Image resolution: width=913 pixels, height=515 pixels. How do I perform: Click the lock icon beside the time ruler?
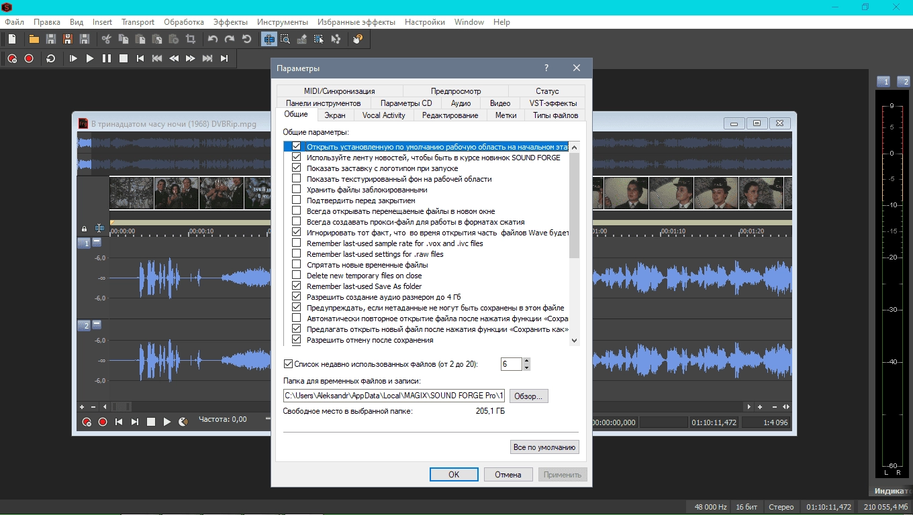pos(84,229)
